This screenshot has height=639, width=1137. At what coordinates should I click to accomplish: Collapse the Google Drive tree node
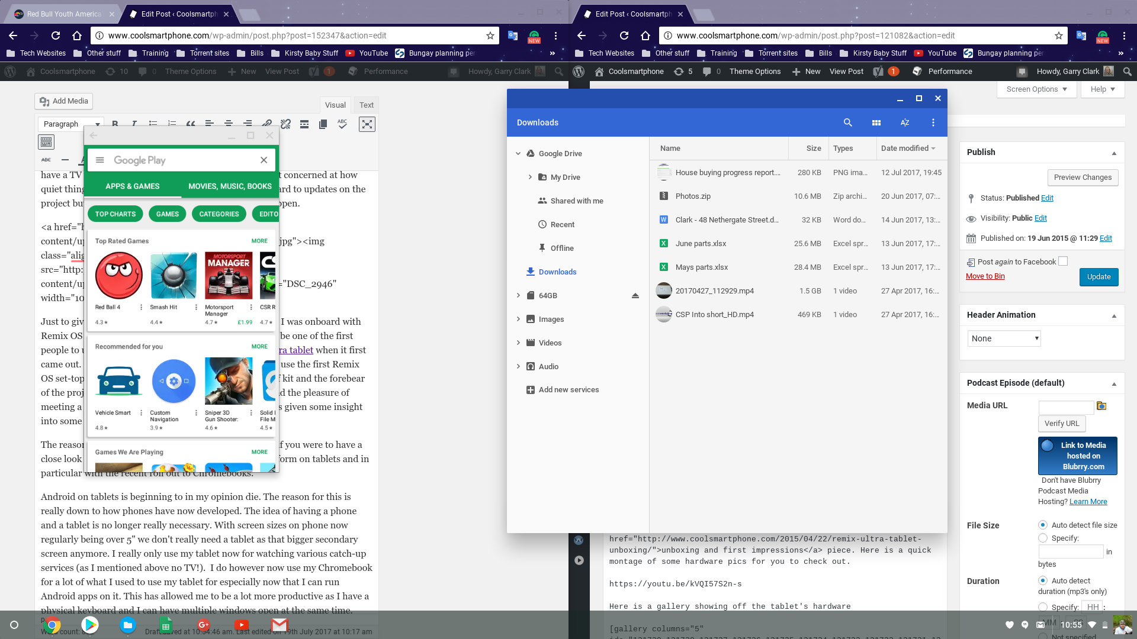pos(518,153)
